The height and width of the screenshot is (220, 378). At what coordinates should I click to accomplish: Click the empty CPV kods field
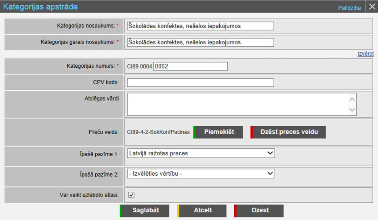(x=200, y=83)
